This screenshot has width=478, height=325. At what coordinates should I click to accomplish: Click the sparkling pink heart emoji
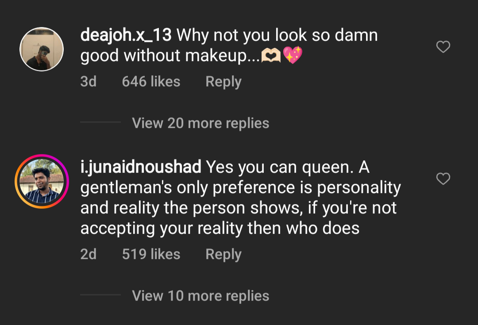point(293,55)
